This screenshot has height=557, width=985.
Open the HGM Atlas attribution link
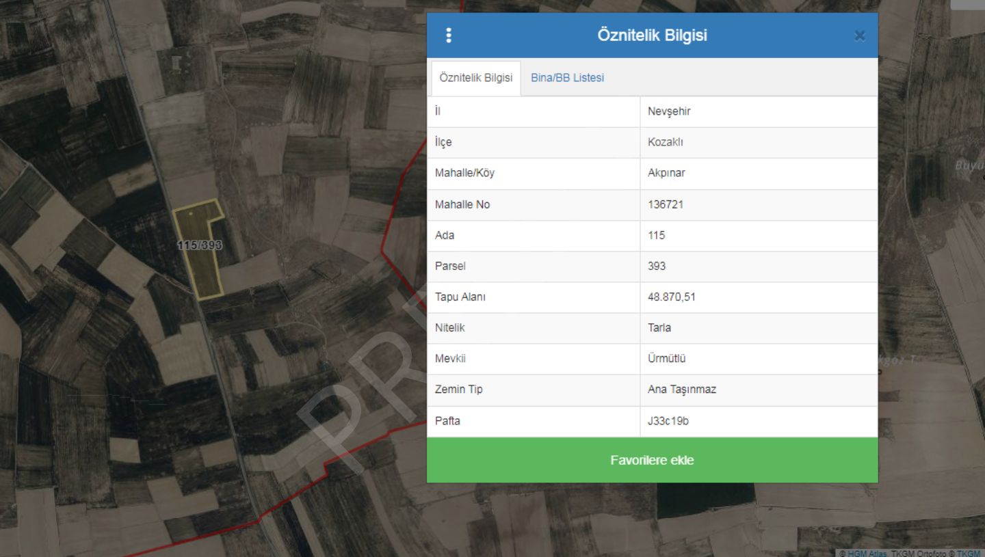click(867, 553)
